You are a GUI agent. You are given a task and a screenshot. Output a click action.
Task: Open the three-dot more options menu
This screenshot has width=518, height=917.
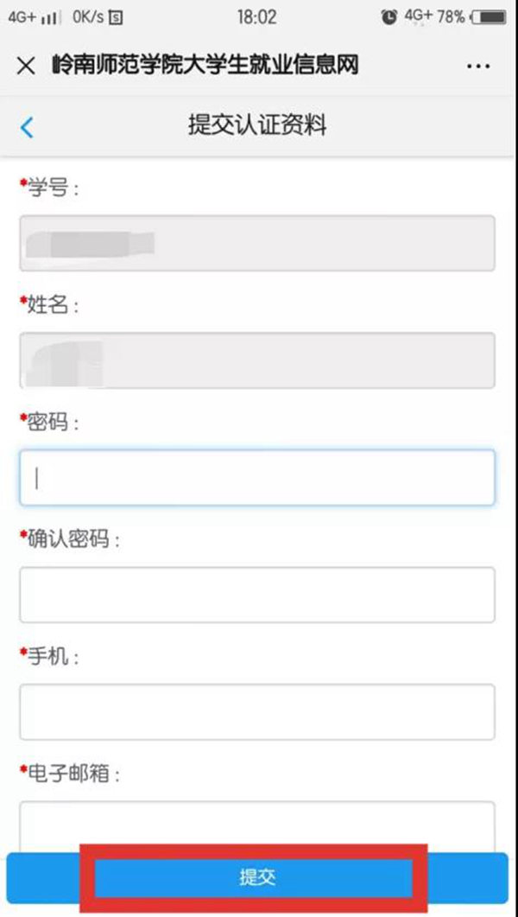pos(477,65)
